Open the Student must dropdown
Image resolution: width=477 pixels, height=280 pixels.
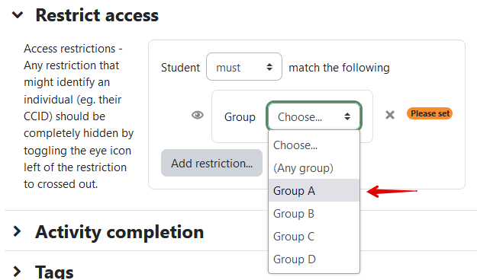(x=244, y=67)
